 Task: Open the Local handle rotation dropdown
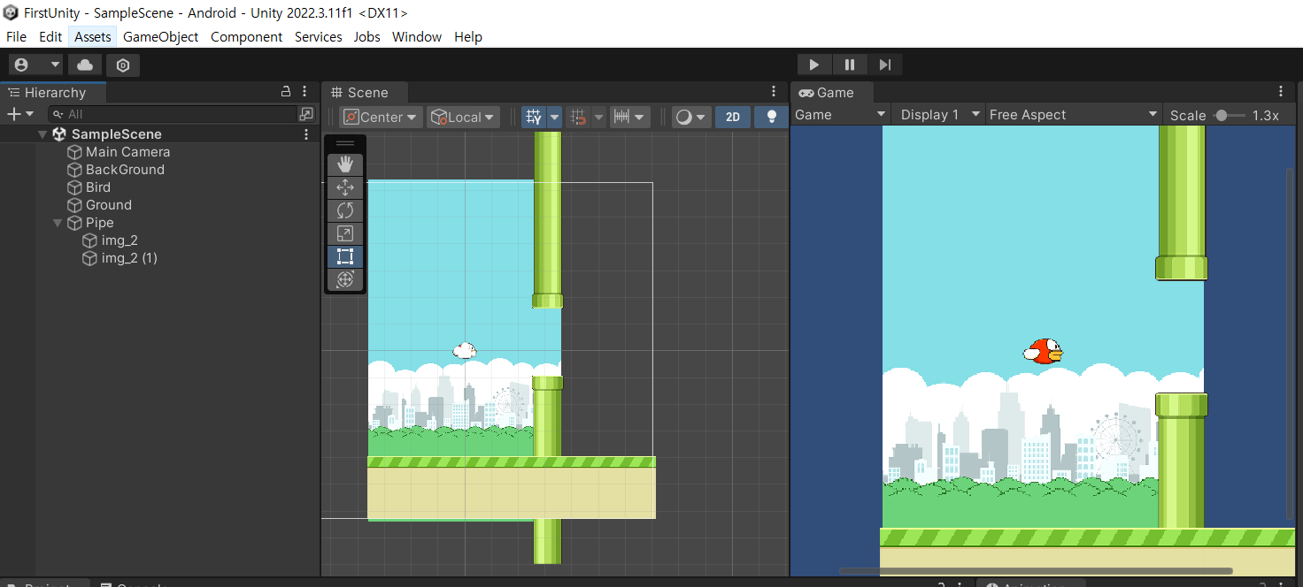coord(463,117)
